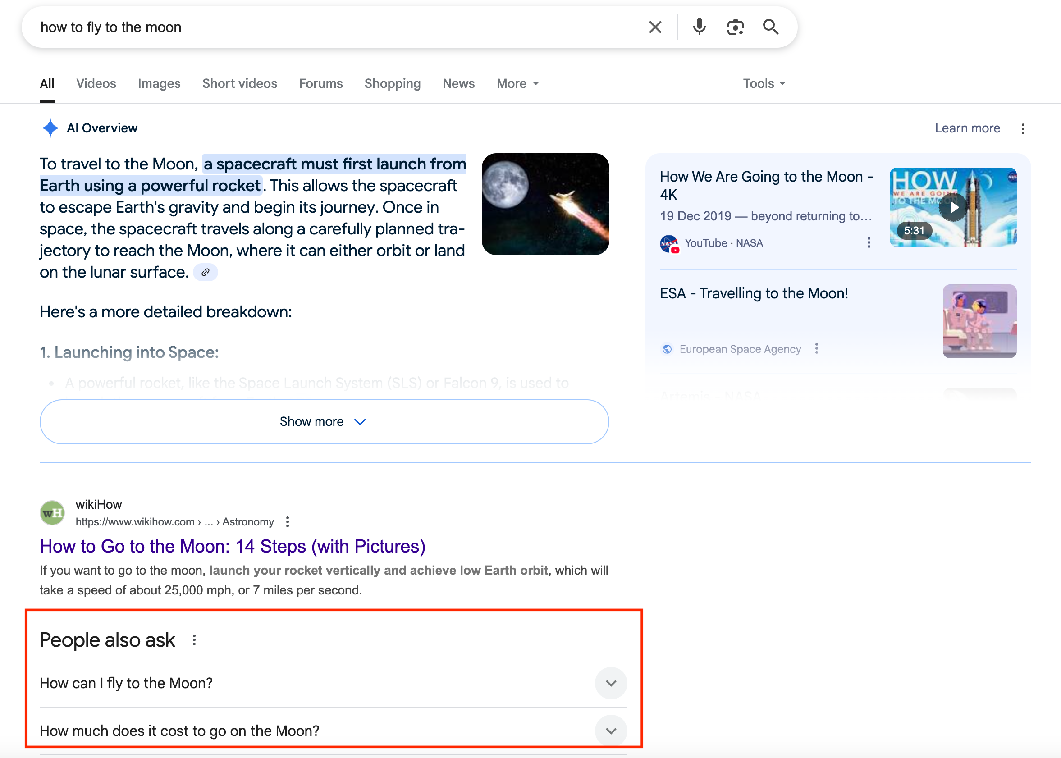Open 'How to Go to the Moon: 14 Steps' link
Screen dimensions: 1061x758
coord(233,546)
